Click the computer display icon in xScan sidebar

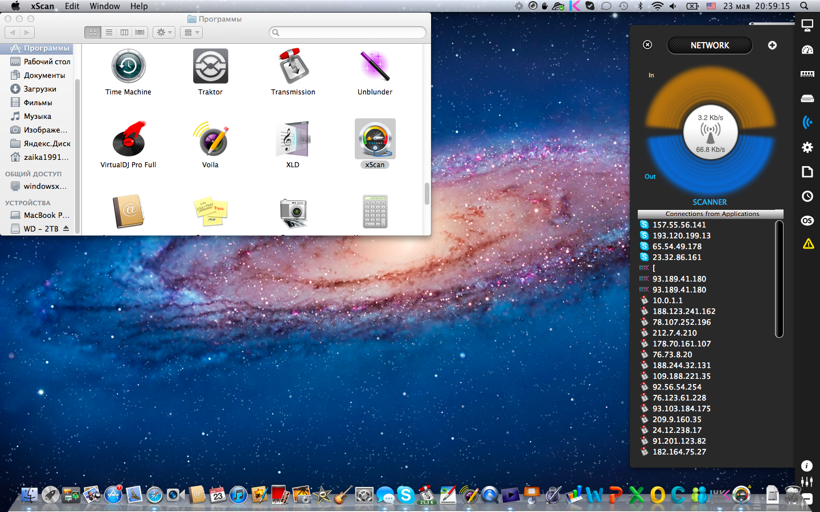[x=807, y=26]
